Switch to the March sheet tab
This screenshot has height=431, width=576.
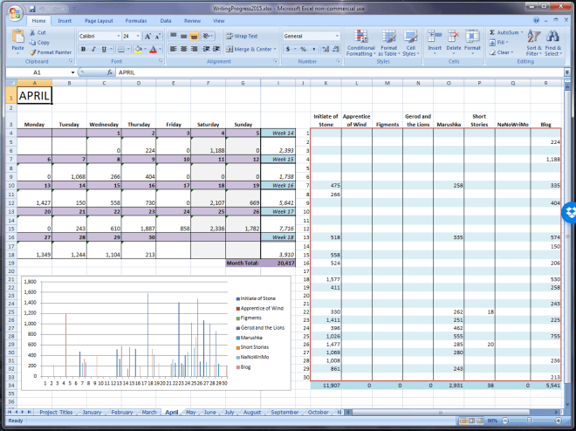pos(150,412)
